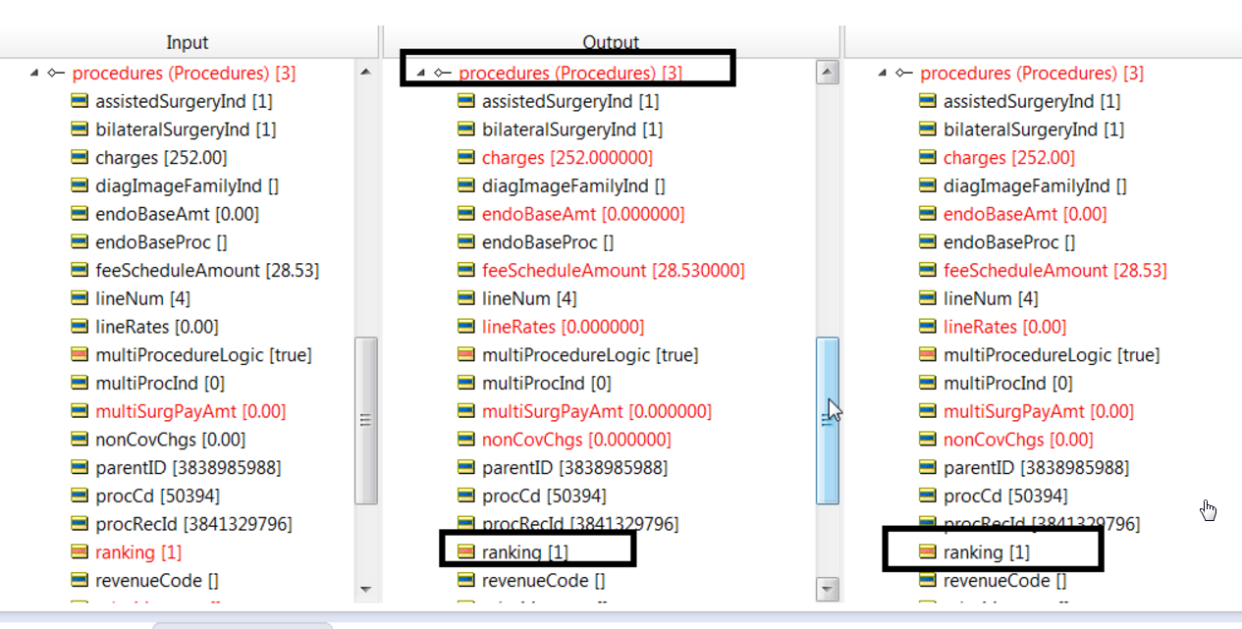Click Input column header
The height and width of the screenshot is (629, 1242).
(x=187, y=42)
